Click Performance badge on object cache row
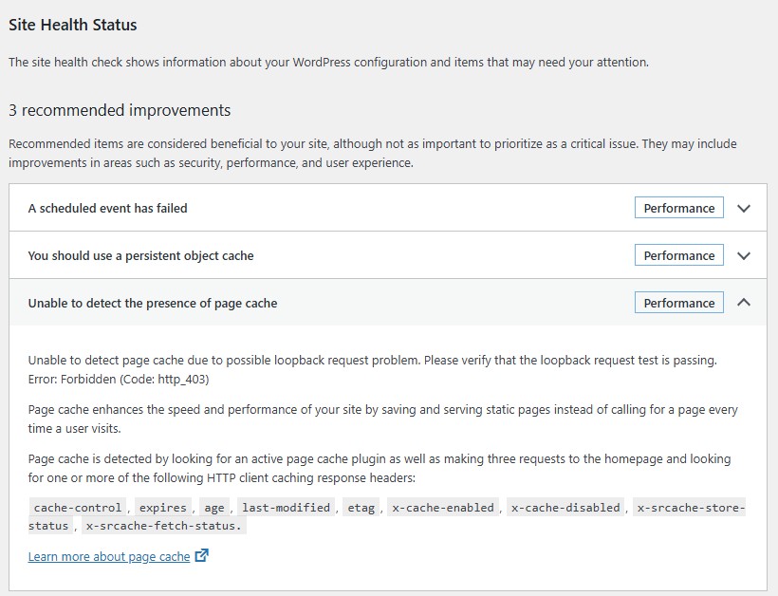This screenshot has height=596, width=778. click(x=678, y=255)
